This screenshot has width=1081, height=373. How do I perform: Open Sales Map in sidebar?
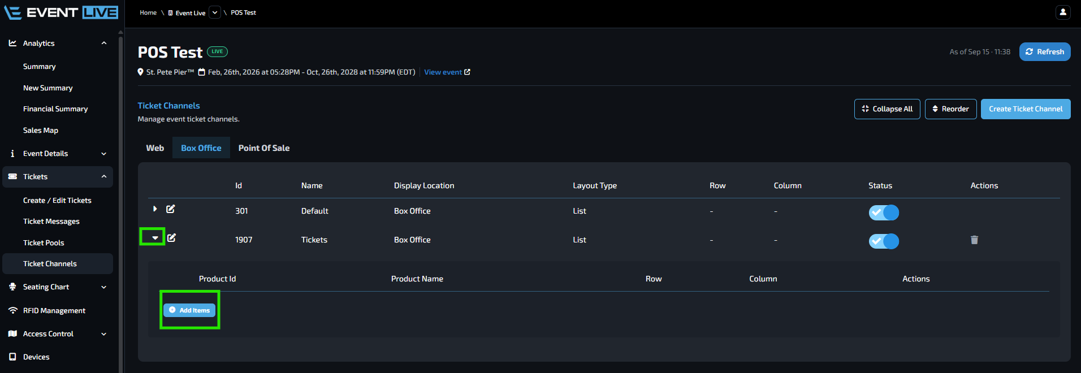(41, 131)
